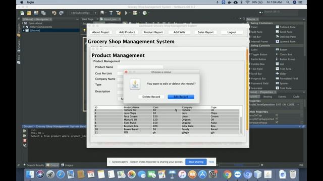Open defaultCloseOperation value dropdown
The height and width of the screenshot is (181, 323).
[298, 105]
